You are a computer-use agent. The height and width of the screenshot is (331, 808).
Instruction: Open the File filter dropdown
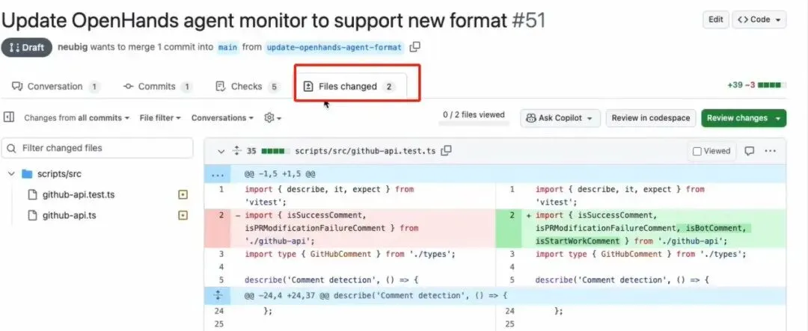click(x=160, y=118)
